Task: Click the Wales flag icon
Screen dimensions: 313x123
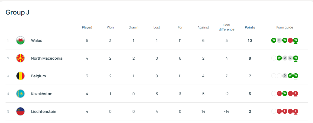Action: click(x=20, y=40)
